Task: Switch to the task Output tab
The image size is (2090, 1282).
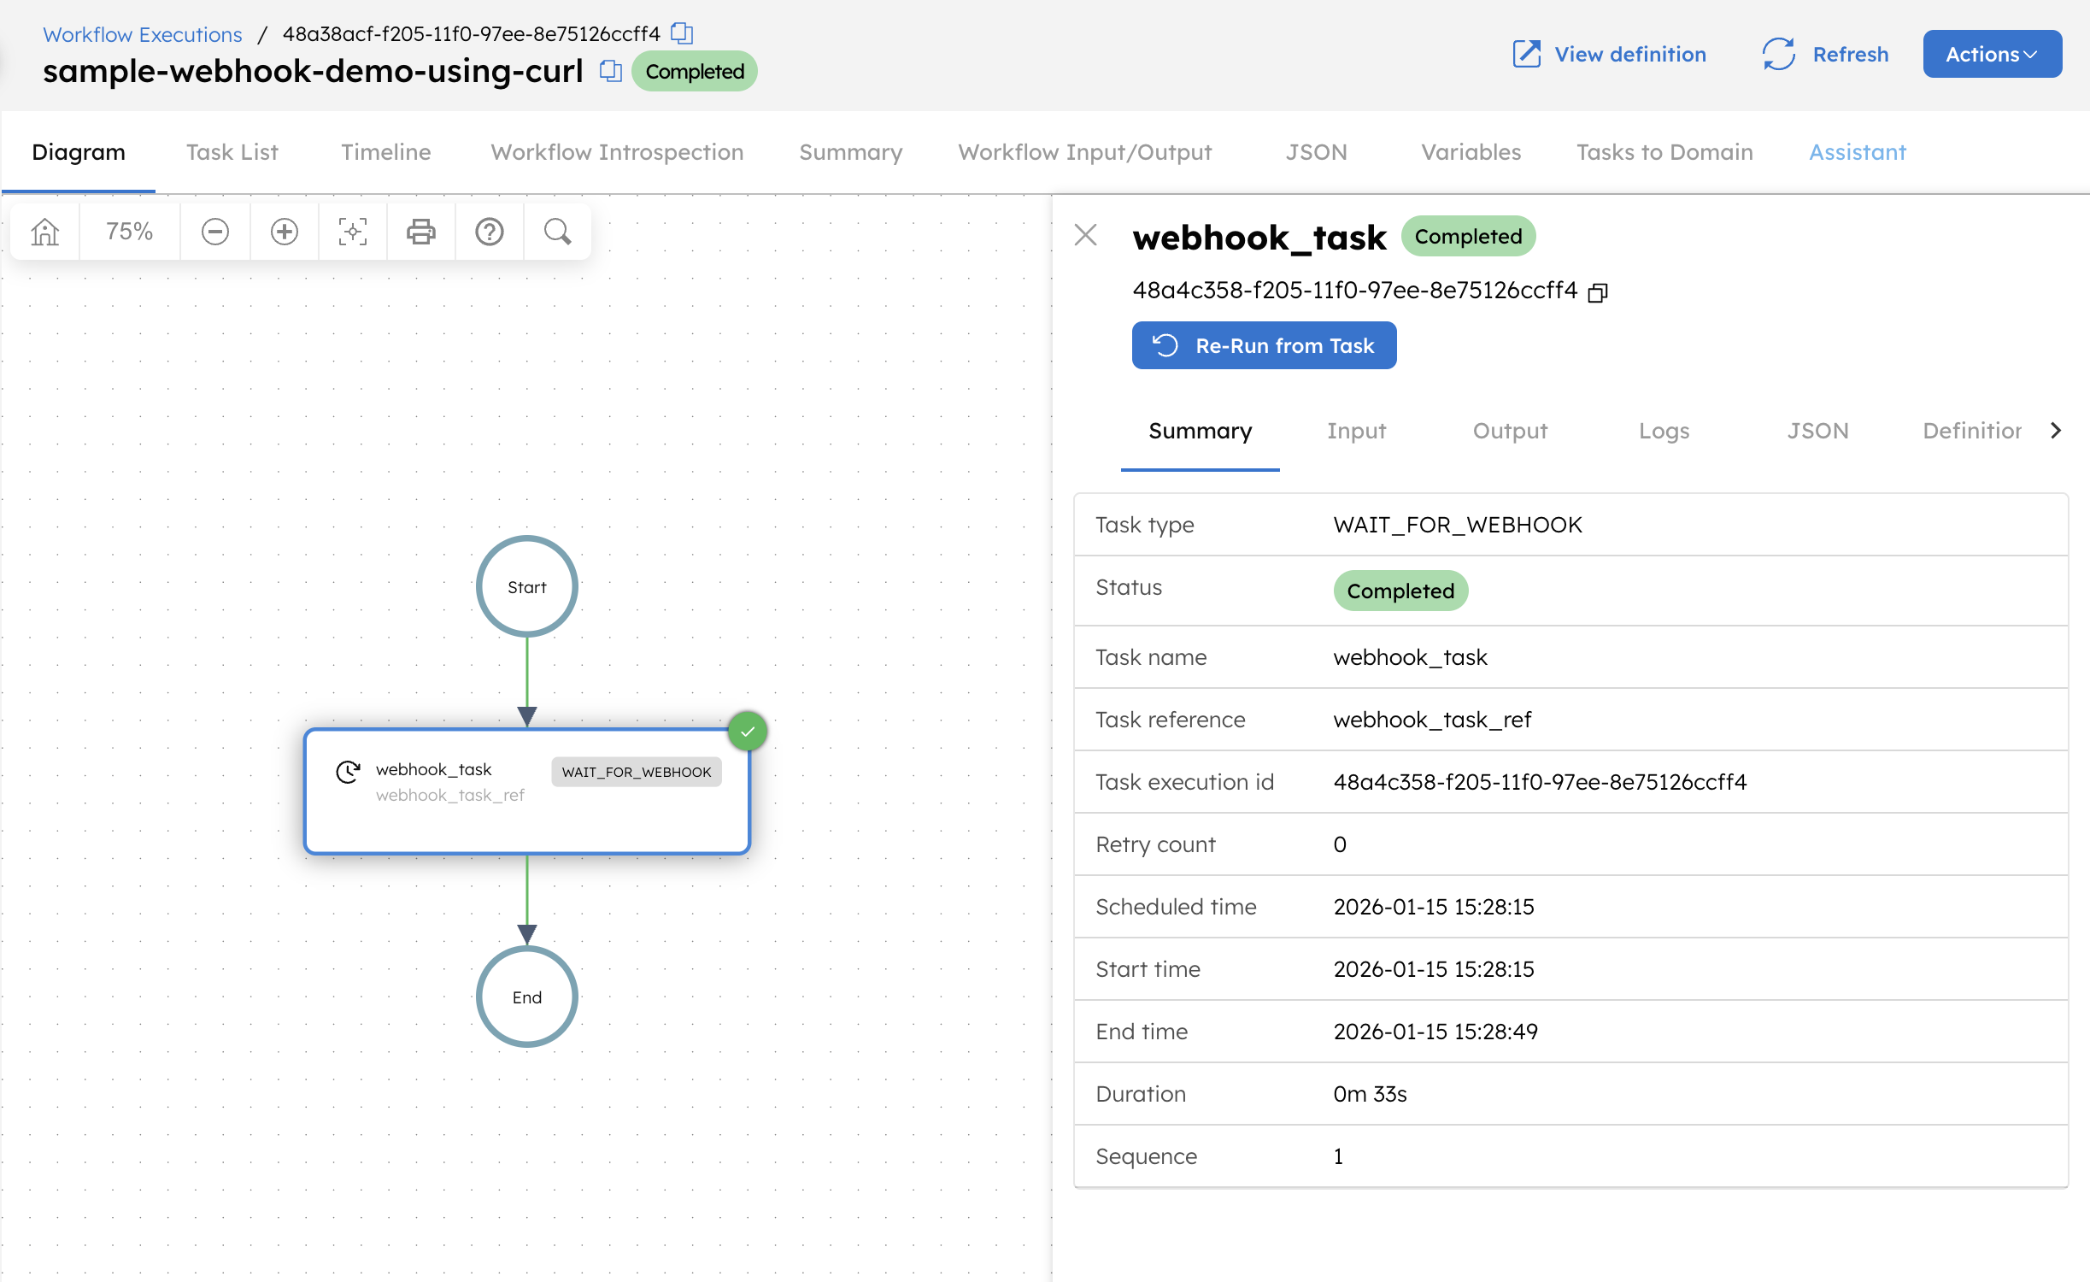Action: (1510, 432)
